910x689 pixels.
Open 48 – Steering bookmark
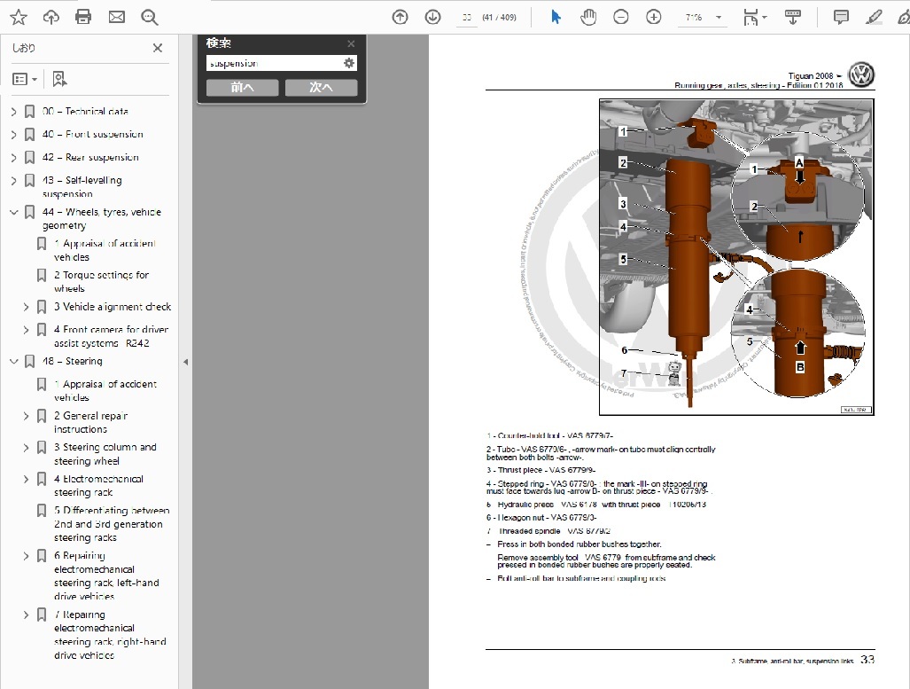coord(73,361)
